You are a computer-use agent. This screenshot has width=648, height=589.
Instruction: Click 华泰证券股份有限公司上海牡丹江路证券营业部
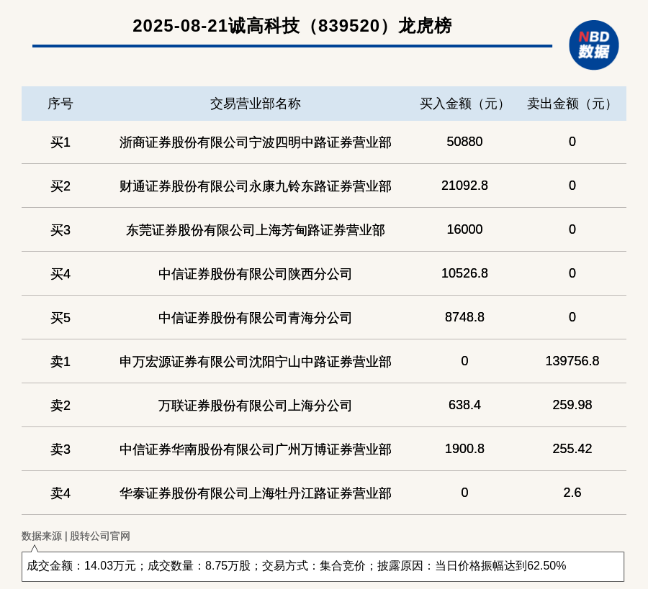coord(255,493)
